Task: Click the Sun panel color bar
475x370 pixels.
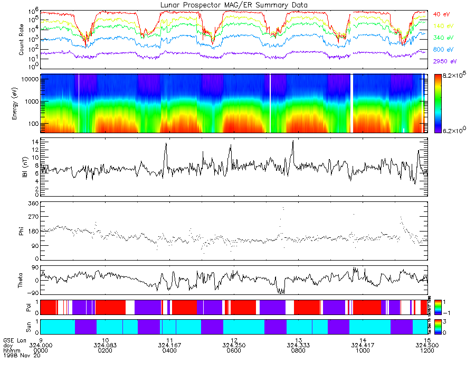Action: [438, 327]
